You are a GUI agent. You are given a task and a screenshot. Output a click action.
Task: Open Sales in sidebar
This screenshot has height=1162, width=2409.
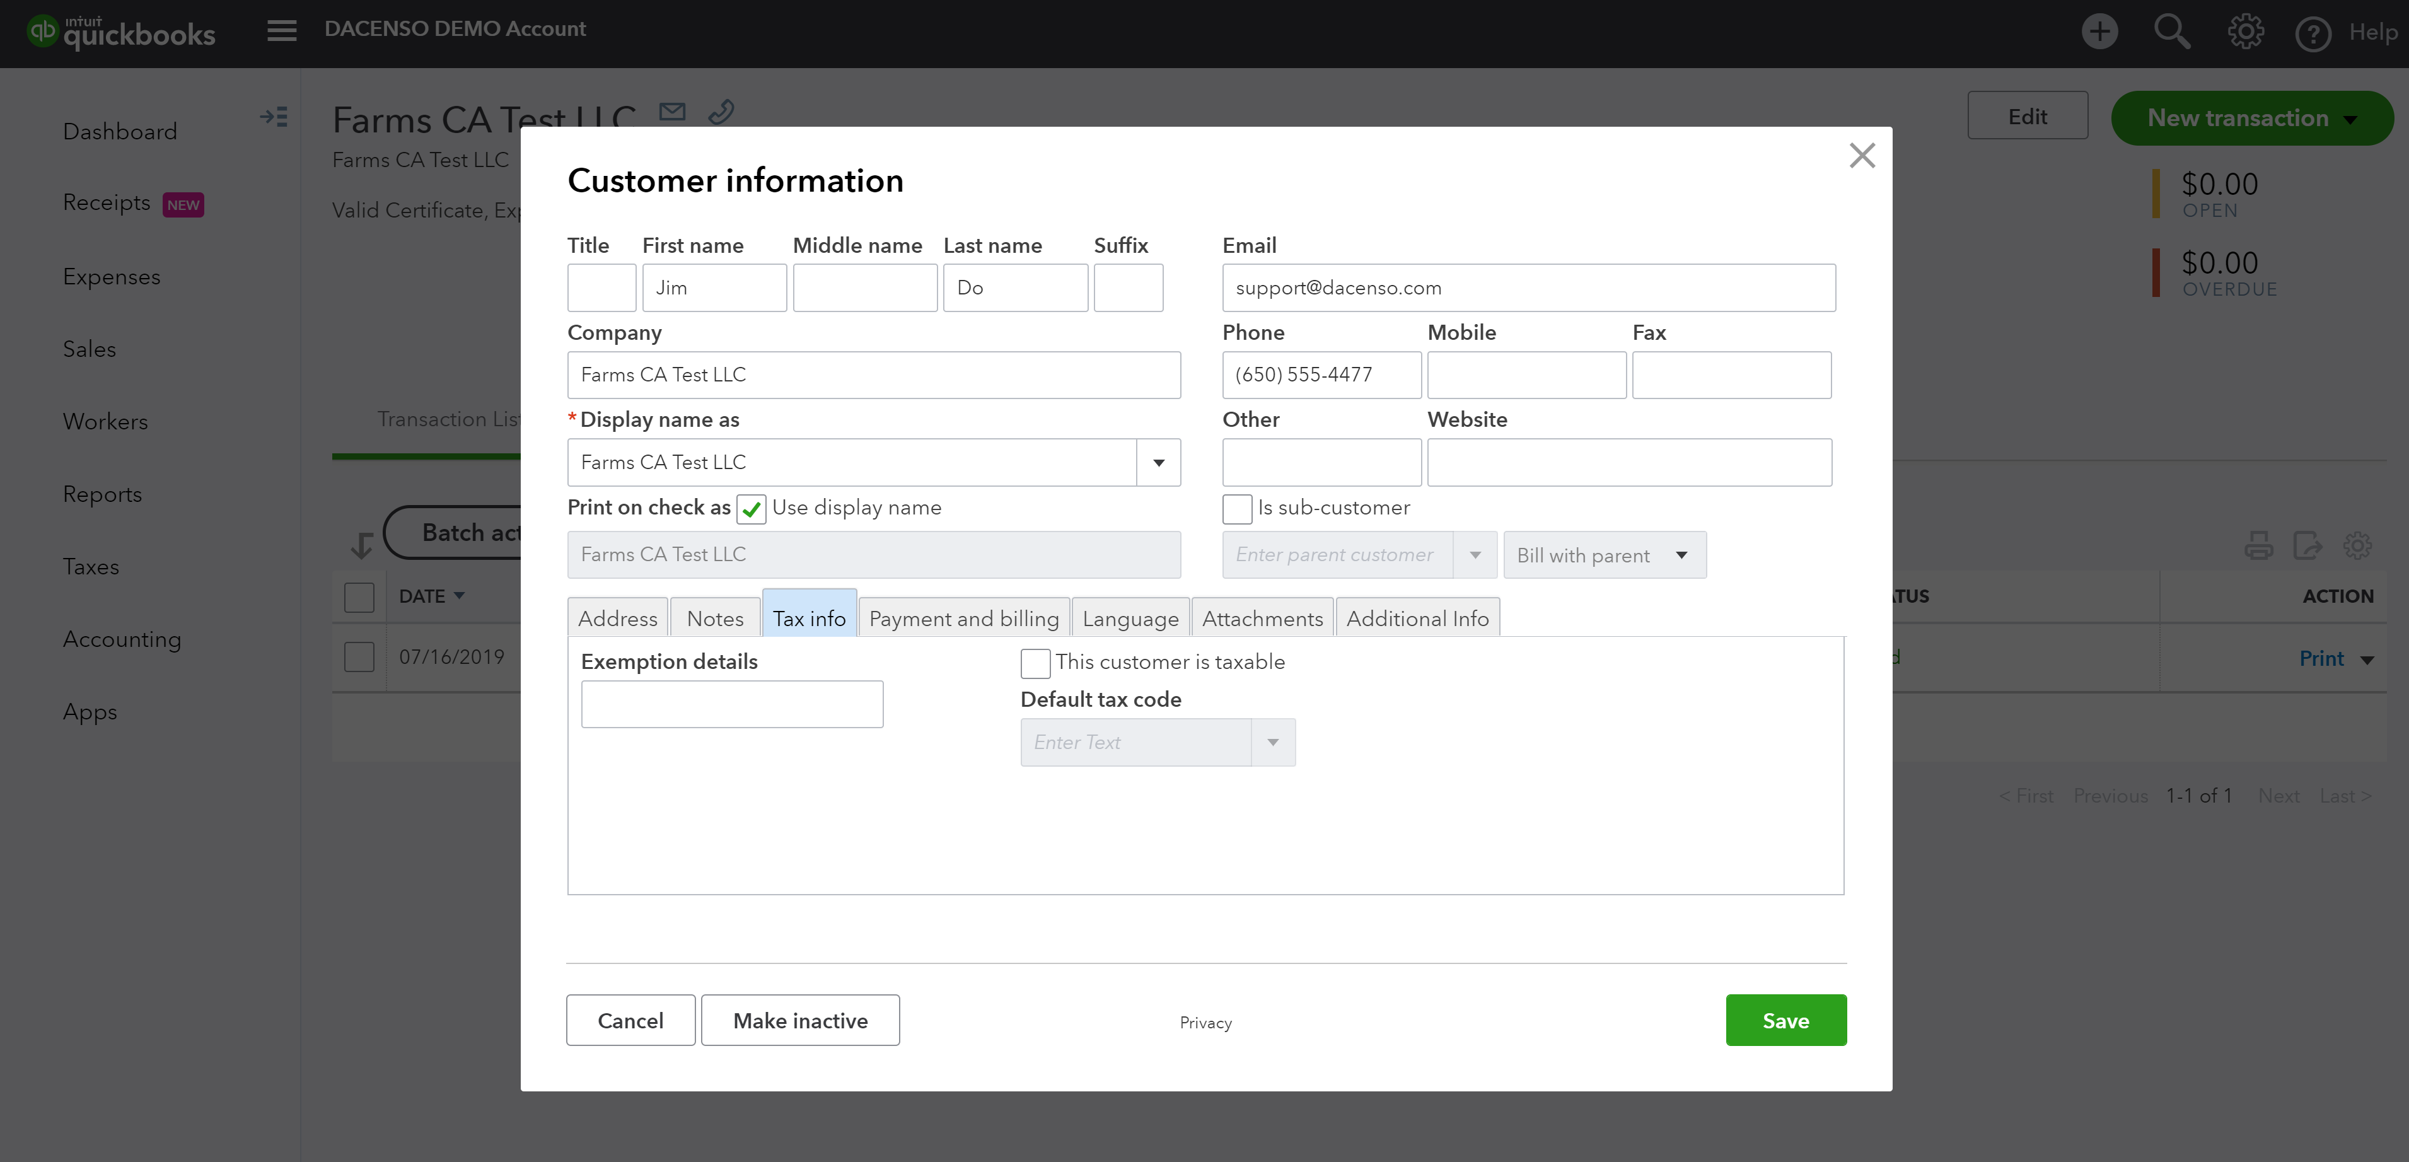pos(89,349)
